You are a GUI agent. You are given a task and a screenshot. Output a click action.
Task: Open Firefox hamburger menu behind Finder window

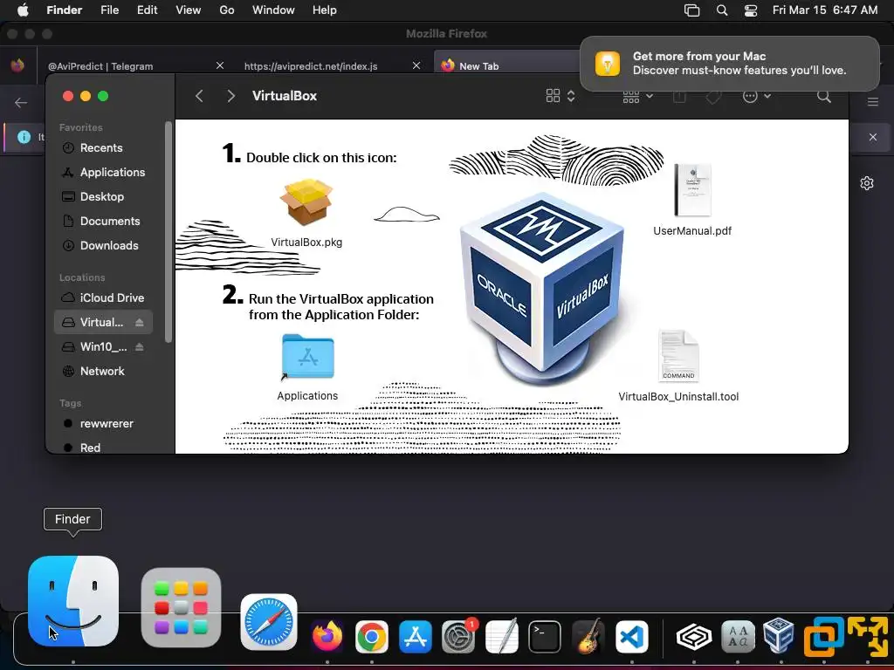point(872,102)
